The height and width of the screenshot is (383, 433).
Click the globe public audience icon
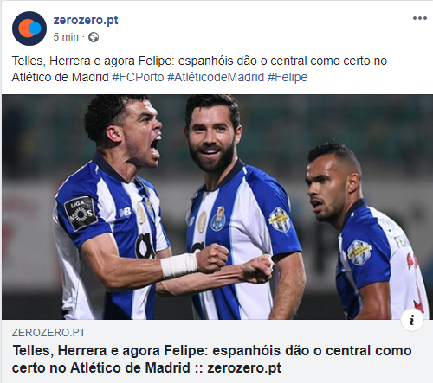pos(94,37)
